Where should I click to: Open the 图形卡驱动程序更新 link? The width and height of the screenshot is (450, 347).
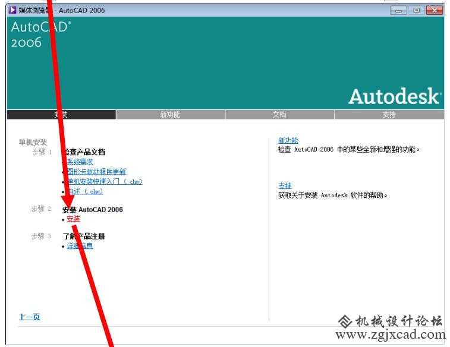[x=96, y=172]
